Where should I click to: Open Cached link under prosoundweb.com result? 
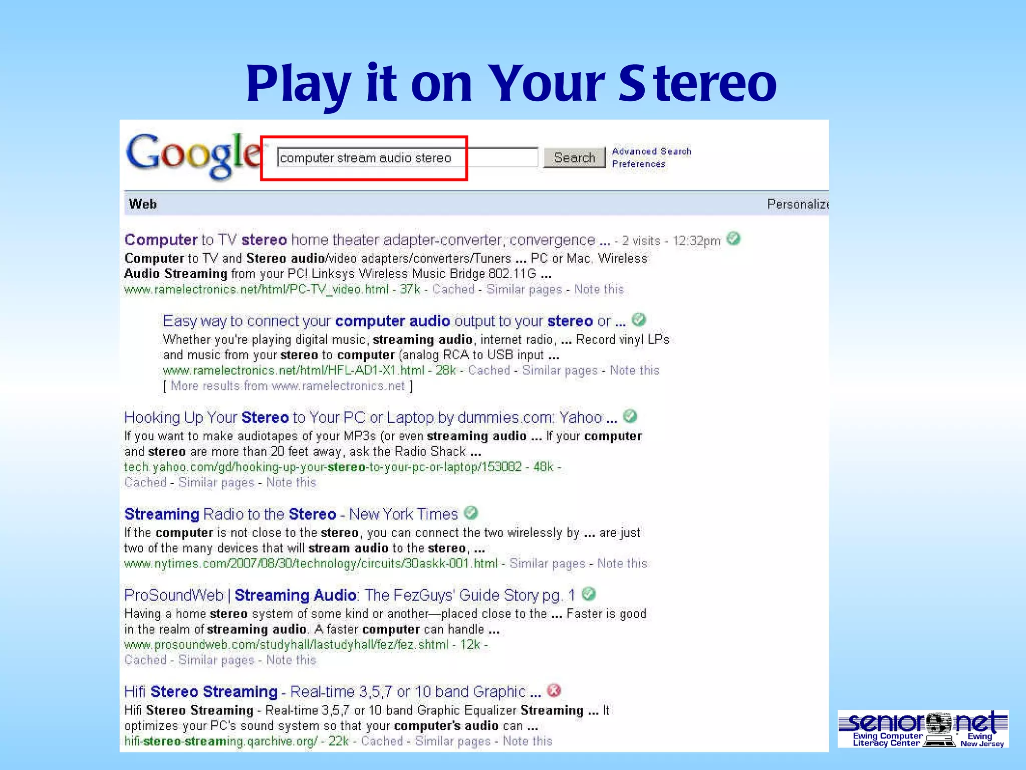coord(145,660)
